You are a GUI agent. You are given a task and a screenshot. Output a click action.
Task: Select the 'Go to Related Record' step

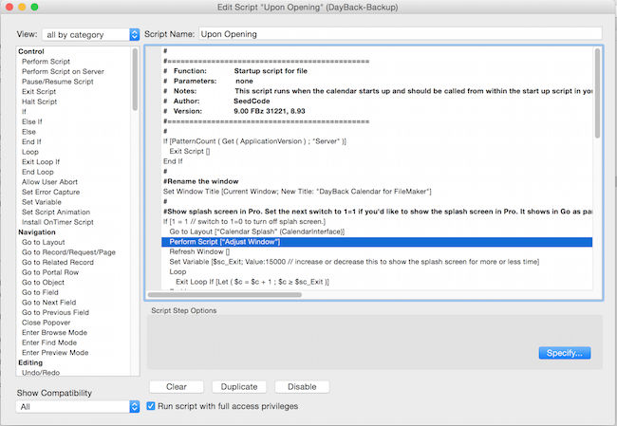pyautogui.click(x=58, y=263)
